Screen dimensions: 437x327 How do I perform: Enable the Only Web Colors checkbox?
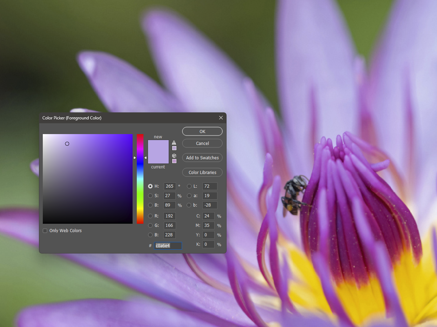(x=45, y=230)
